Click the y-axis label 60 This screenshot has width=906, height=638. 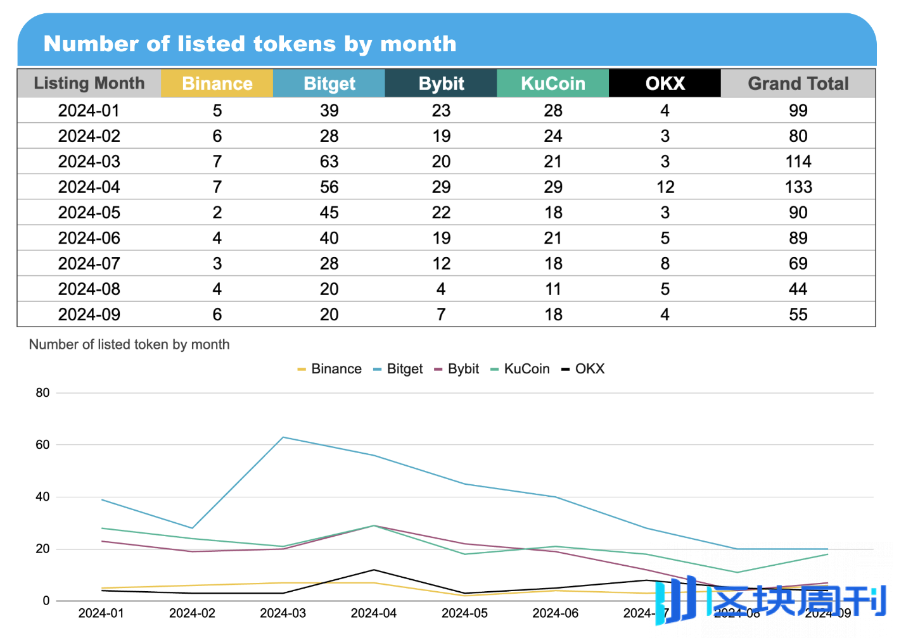(x=42, y=444)
